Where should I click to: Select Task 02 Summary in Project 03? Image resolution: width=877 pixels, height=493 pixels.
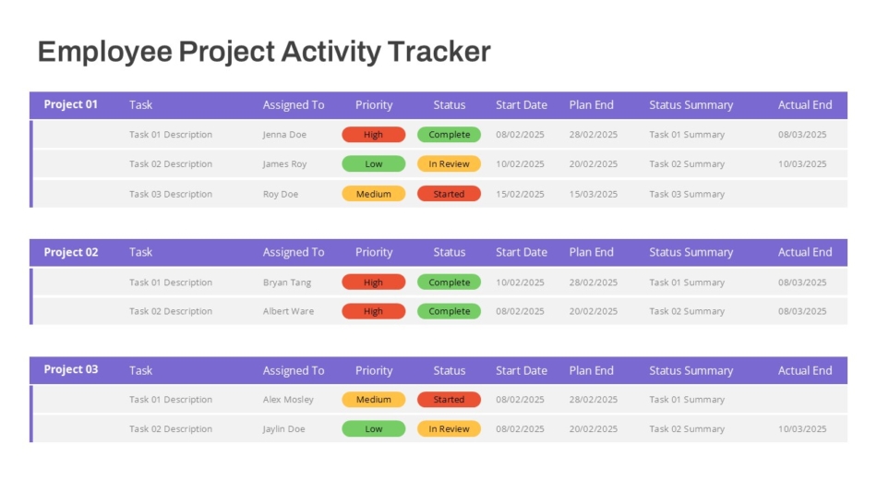coord(687,429)
